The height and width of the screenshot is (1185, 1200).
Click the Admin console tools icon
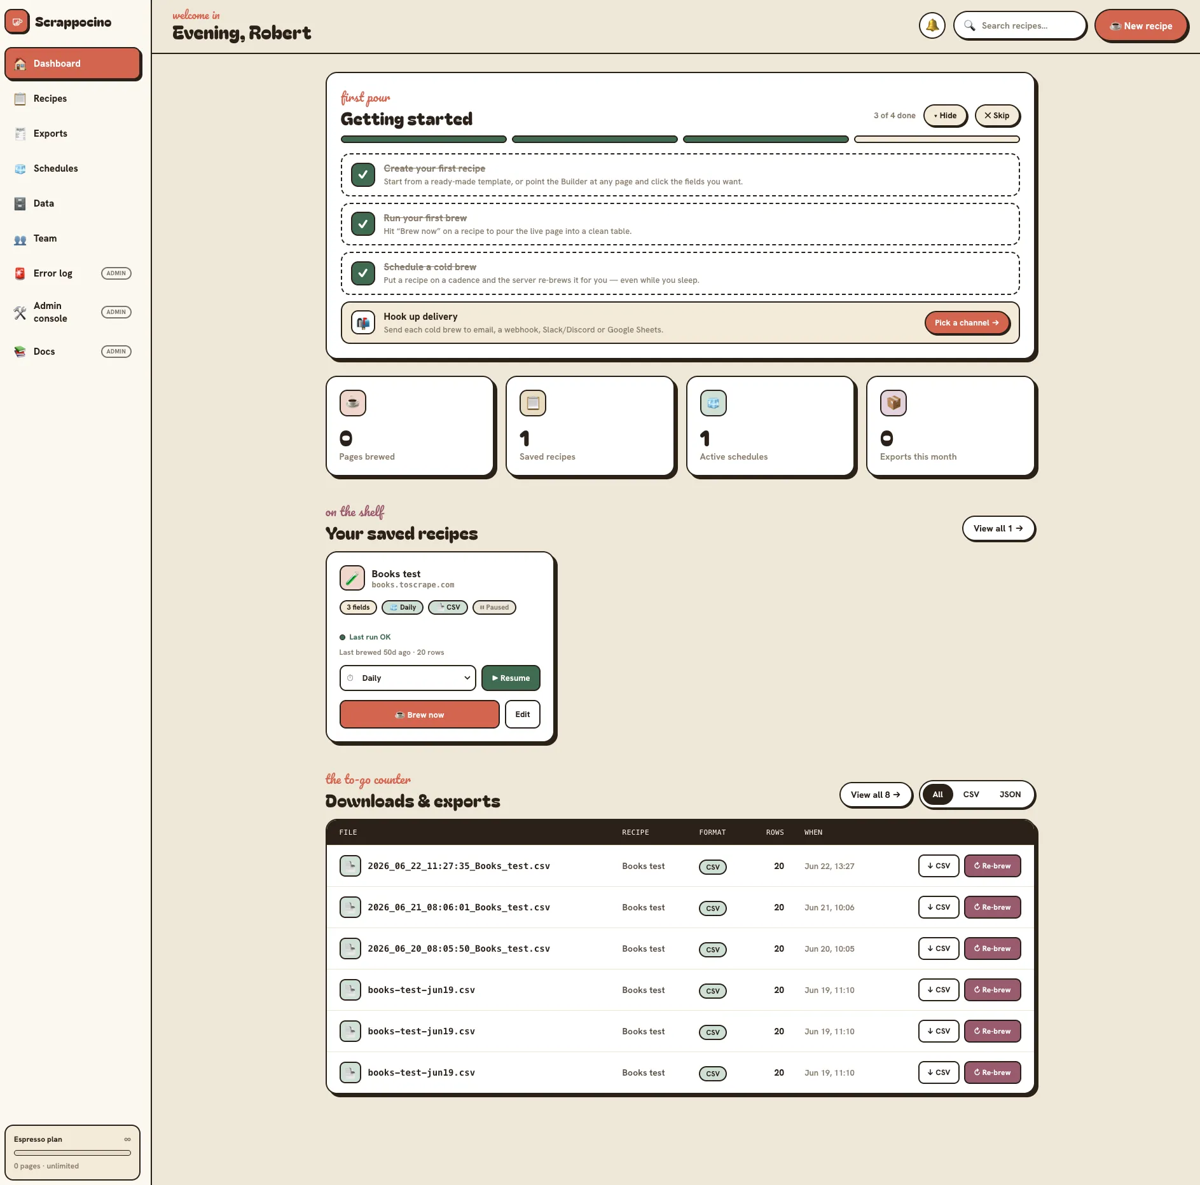point(20,312)
